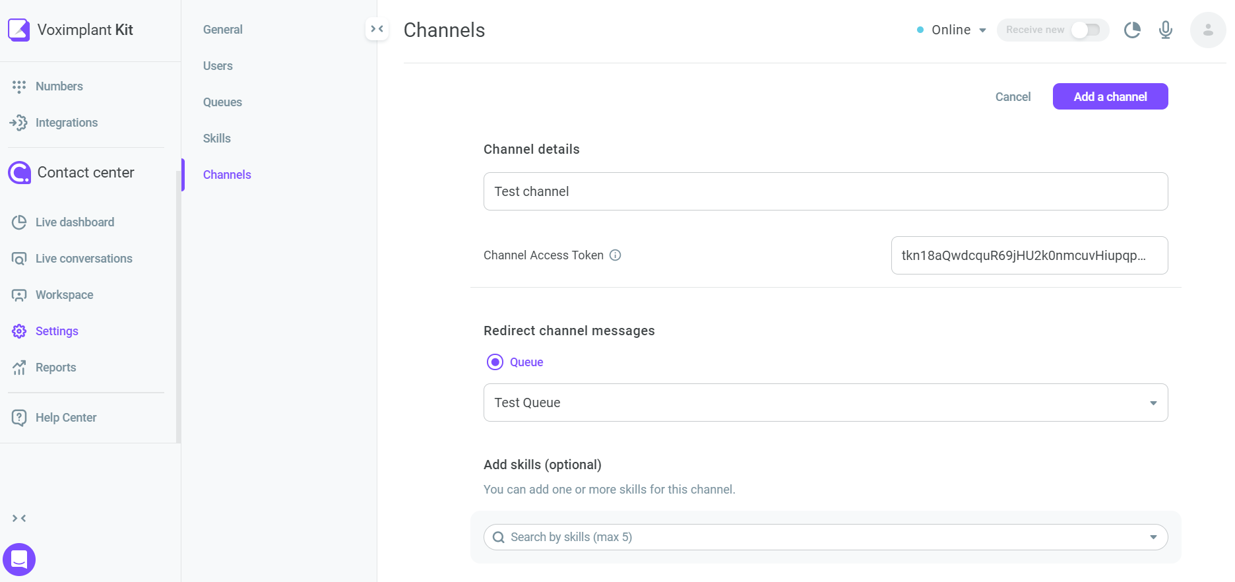Collapse the main sidebar with bottom arrows
This screenshot has width=1235, height=582.
click(x=19, y=519)
